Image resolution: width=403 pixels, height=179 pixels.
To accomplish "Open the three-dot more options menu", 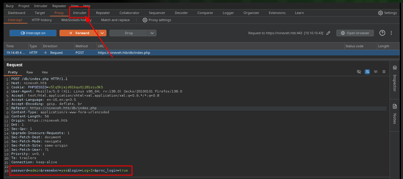I will 391,33.
